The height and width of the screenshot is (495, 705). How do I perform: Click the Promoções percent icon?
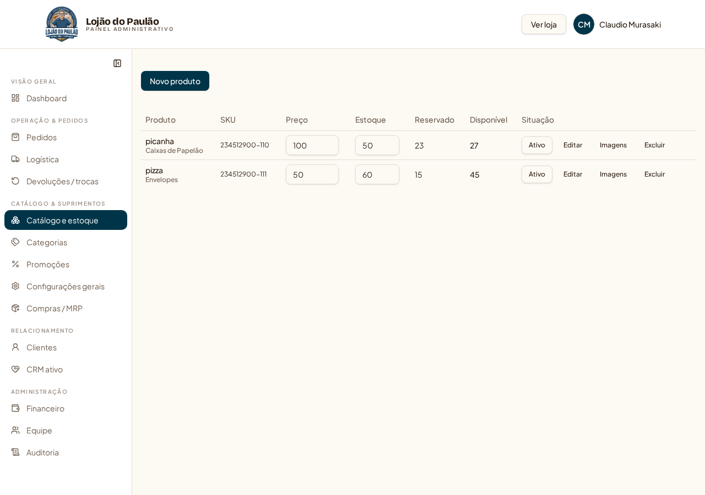(15, 264)
